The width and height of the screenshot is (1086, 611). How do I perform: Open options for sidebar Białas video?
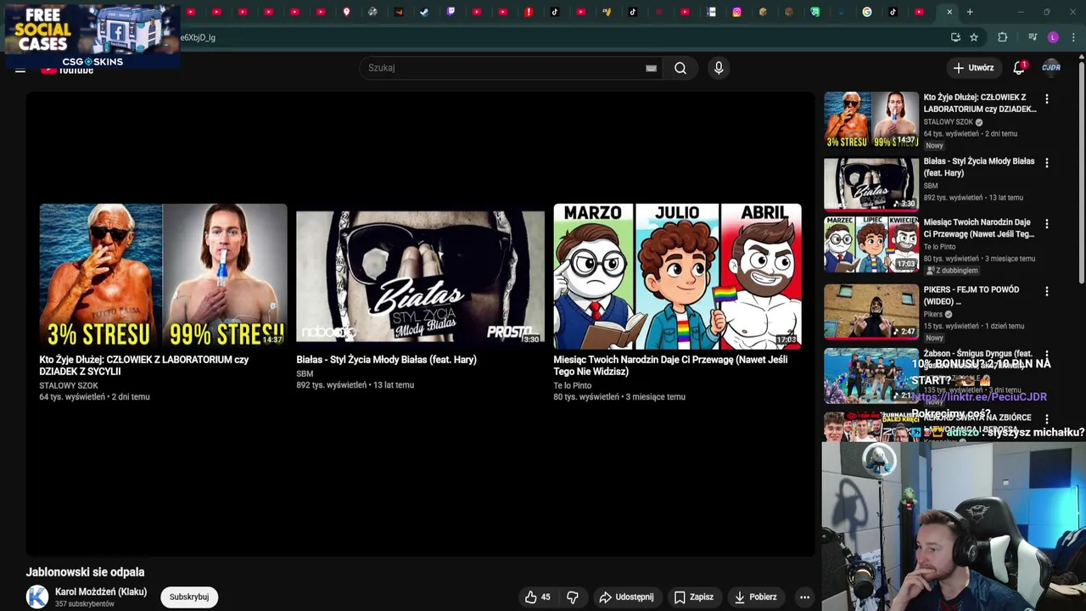(1046, 163)
